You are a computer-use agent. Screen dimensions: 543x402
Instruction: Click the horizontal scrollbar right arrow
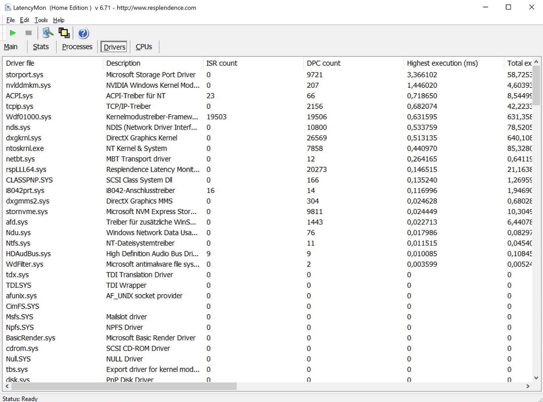(528, 386)
